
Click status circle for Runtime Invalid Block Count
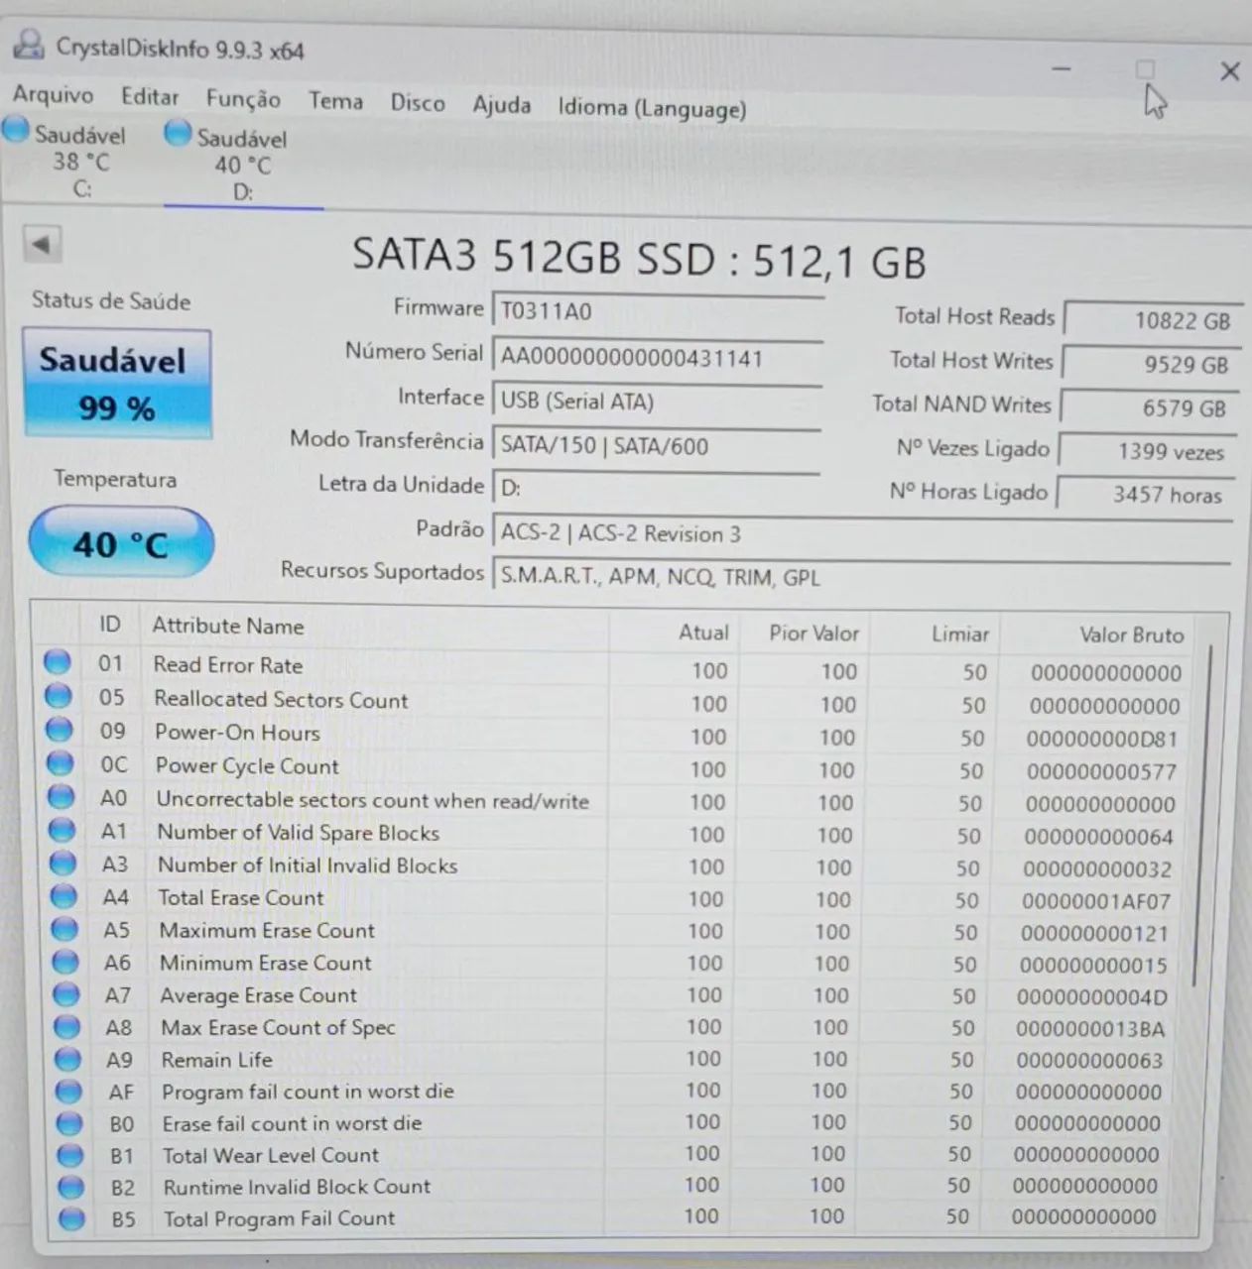pyautogui.click(x=70, y=1187)
